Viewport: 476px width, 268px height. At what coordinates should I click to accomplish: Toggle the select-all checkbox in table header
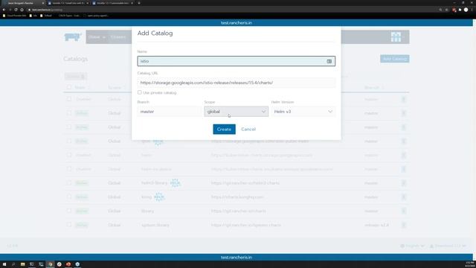click(x=69, y=88)
